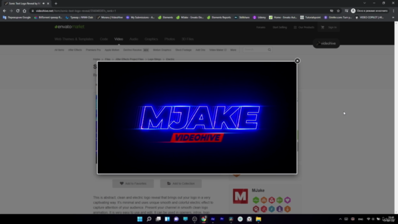Image resolution: width=398 pixels, height=224 pixels.
Task: Click Add to Collection button
Action: (181, 184)
